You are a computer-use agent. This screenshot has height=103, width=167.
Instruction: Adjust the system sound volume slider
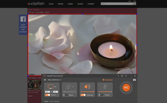click(87, 92)
